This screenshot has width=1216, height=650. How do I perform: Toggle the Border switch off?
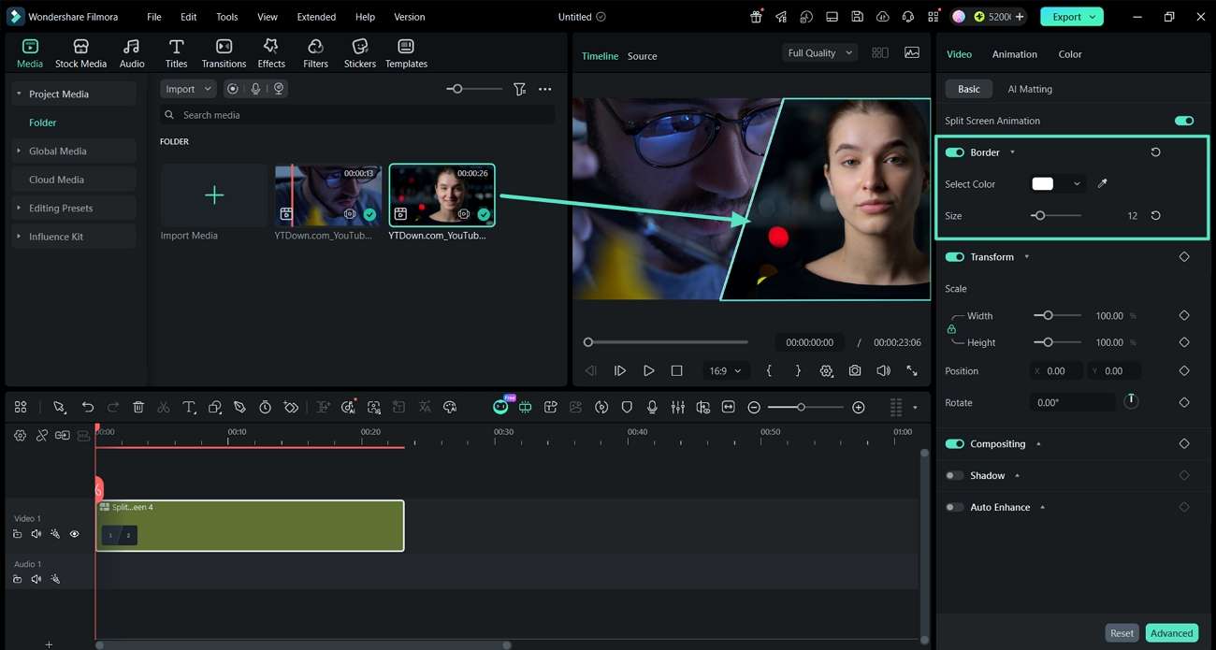pos(954,152)
